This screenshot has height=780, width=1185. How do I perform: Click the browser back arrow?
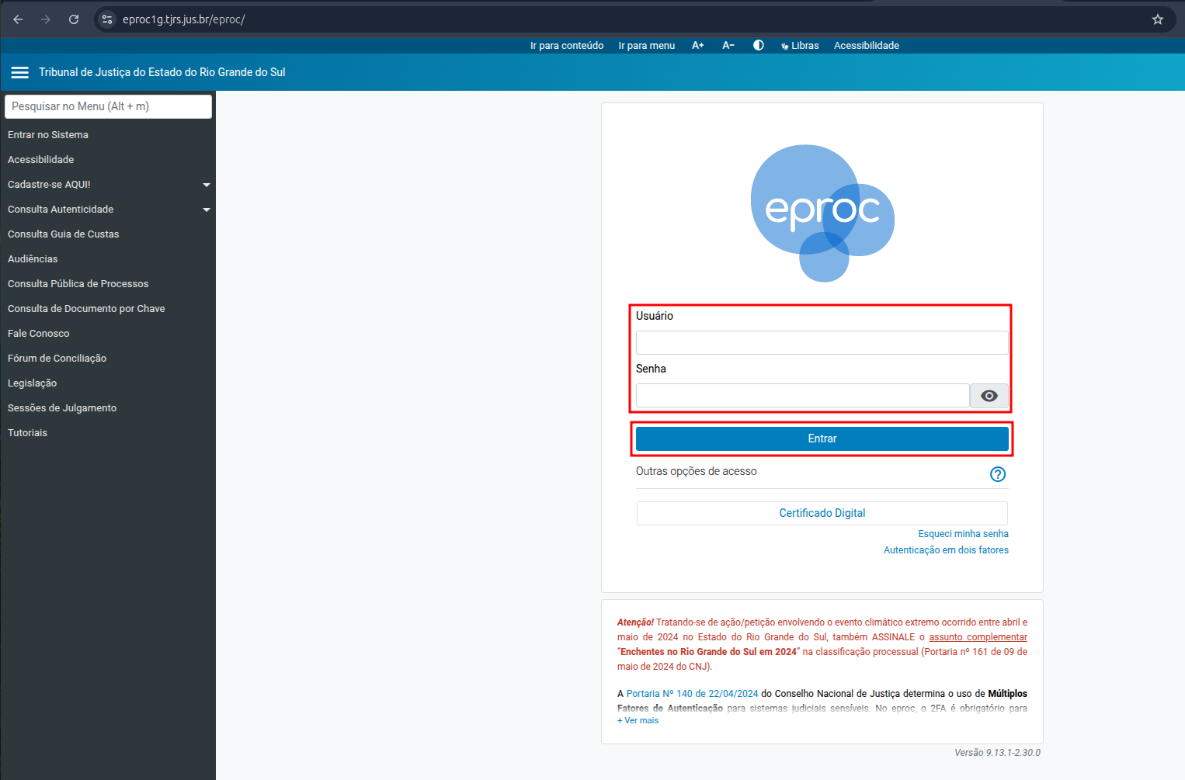(18, 19)
